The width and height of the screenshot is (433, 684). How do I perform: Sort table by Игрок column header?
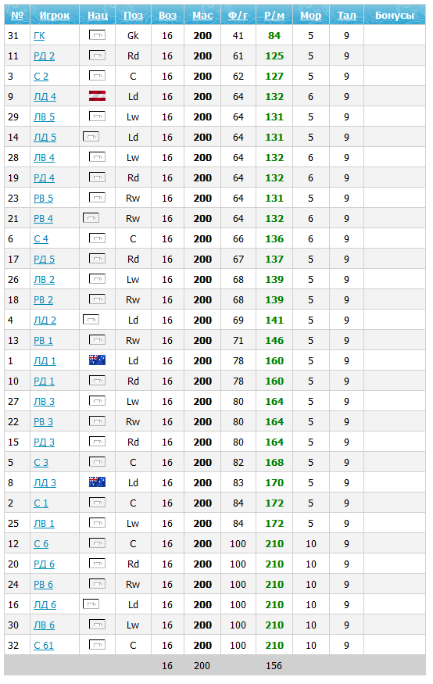point(55,16)
